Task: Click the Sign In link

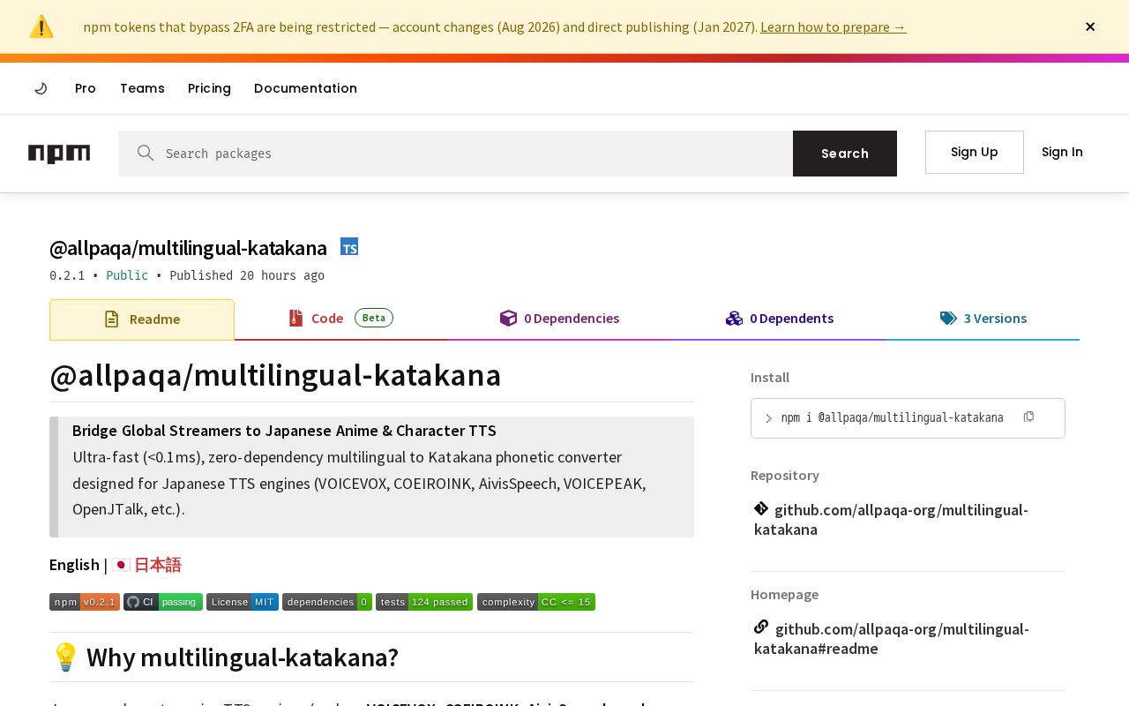Action: tap(1062, 152)
